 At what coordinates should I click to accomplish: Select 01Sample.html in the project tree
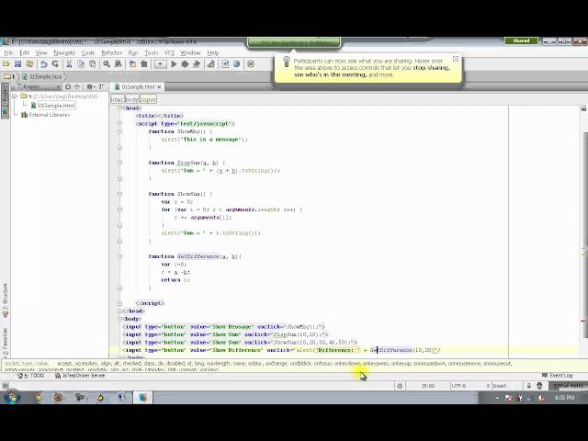pyautogui.click(x=56, y=106)
